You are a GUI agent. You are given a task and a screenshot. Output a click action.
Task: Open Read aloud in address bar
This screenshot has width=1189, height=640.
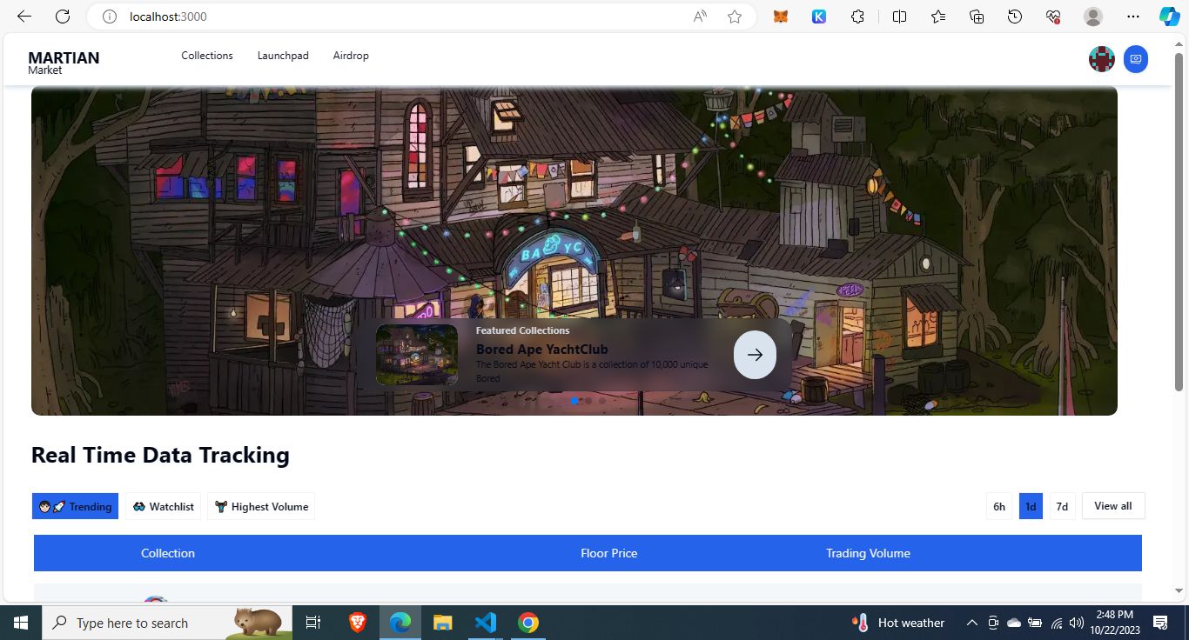coord(700,17)
